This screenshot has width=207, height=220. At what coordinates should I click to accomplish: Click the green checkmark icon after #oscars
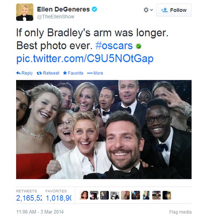(x=138, y=46)
